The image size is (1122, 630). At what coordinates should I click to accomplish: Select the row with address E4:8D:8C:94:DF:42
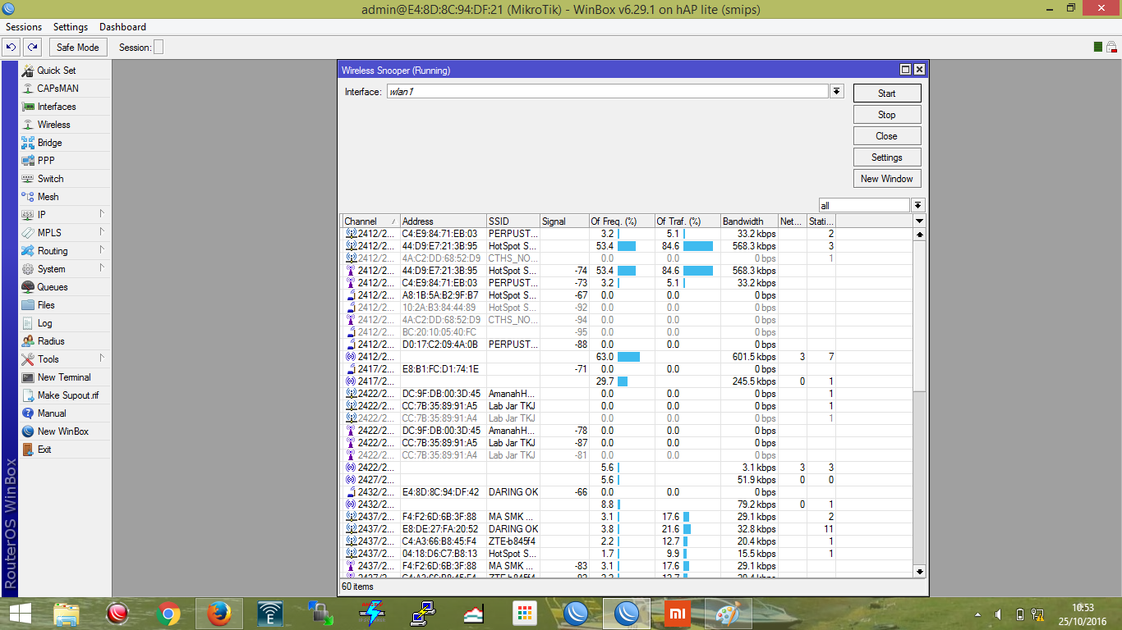click(627, 492)
